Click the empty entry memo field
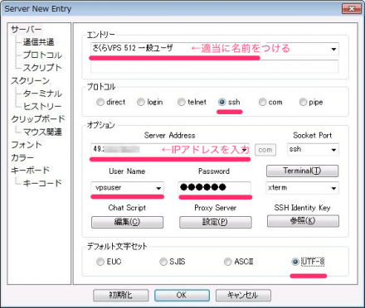Screen dimensions: 365x308 [214, 66]
